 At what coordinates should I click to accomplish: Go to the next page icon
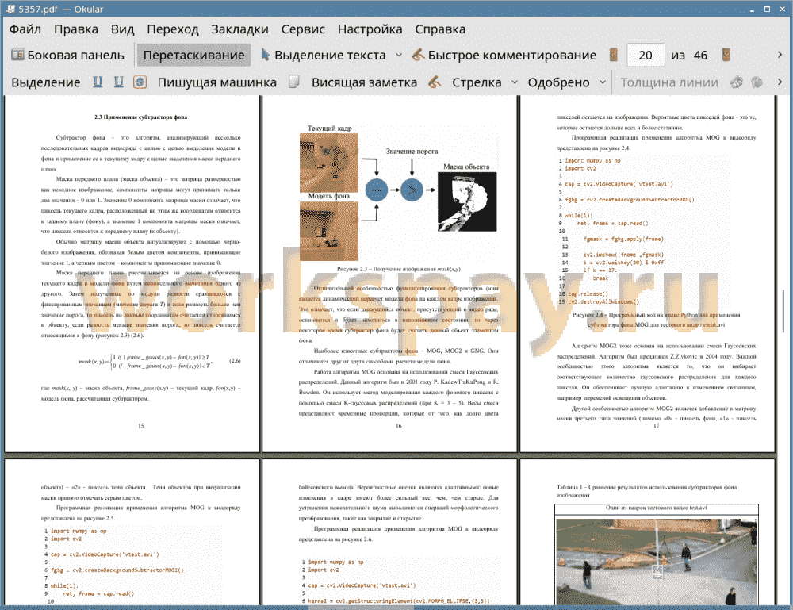[726, 56]
